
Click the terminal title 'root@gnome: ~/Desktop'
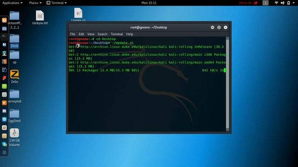point(149,27)
